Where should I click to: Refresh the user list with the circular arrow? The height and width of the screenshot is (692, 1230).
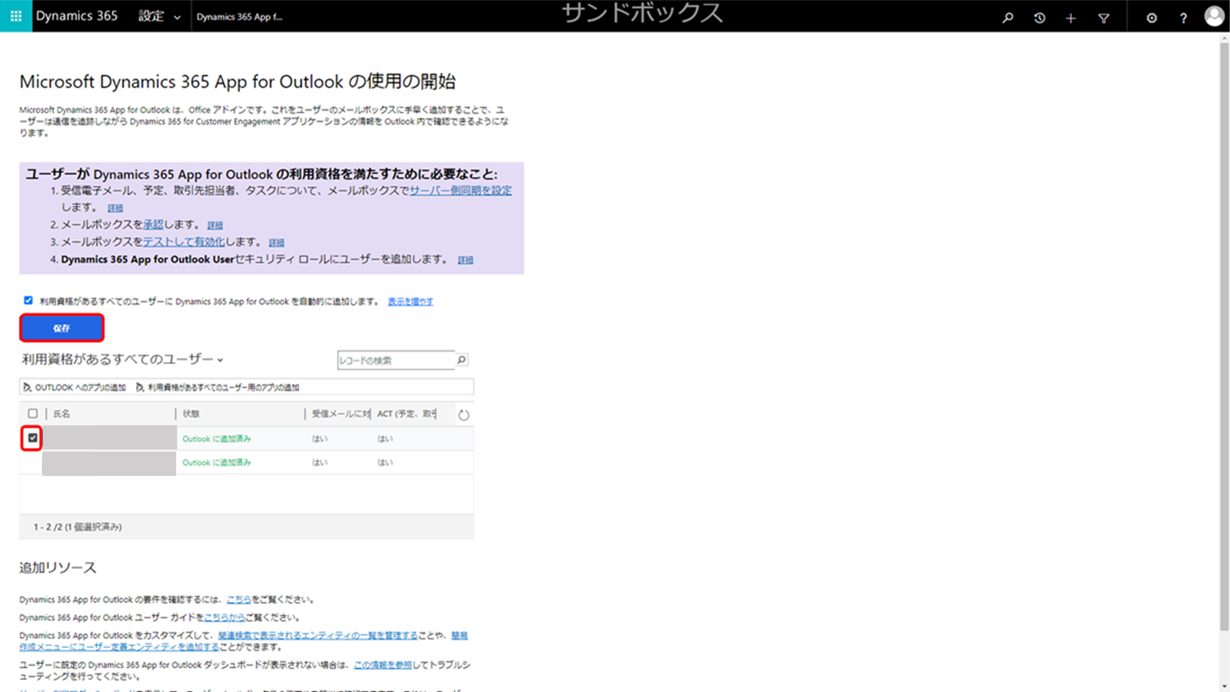[464, 414]
